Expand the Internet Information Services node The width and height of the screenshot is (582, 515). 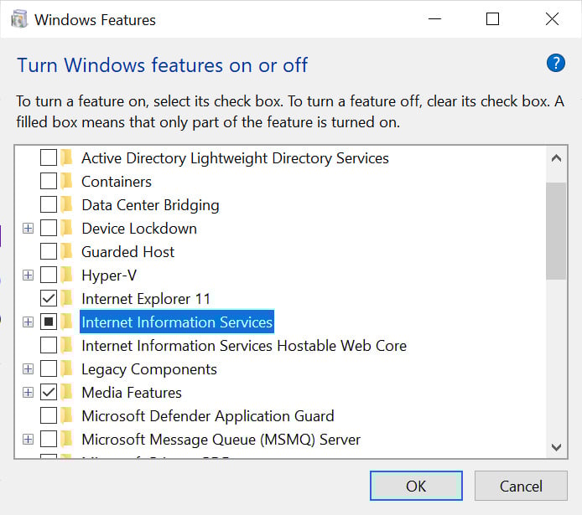pyautogui.click(x=28, y=322)
